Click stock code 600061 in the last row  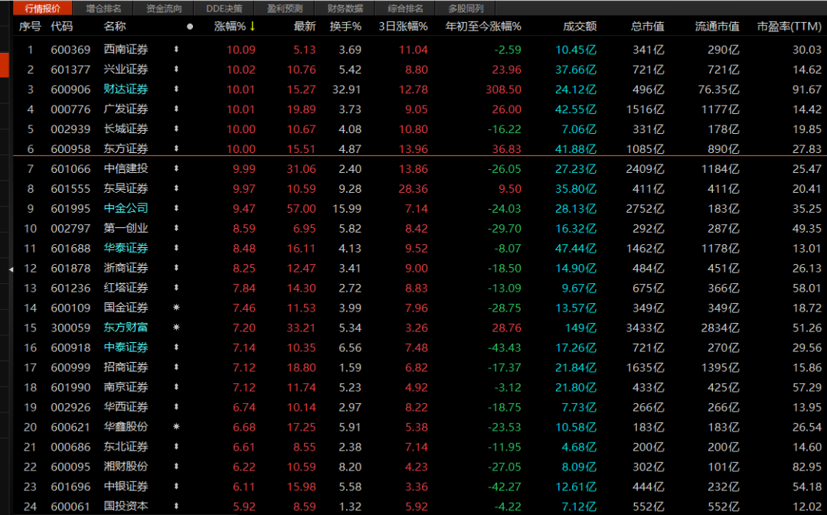click(70, 506)
